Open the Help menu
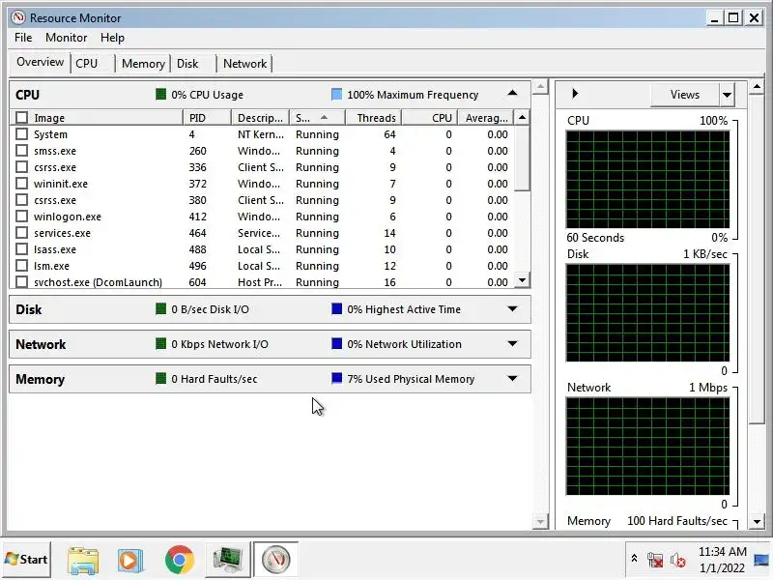 coord(112,38)
